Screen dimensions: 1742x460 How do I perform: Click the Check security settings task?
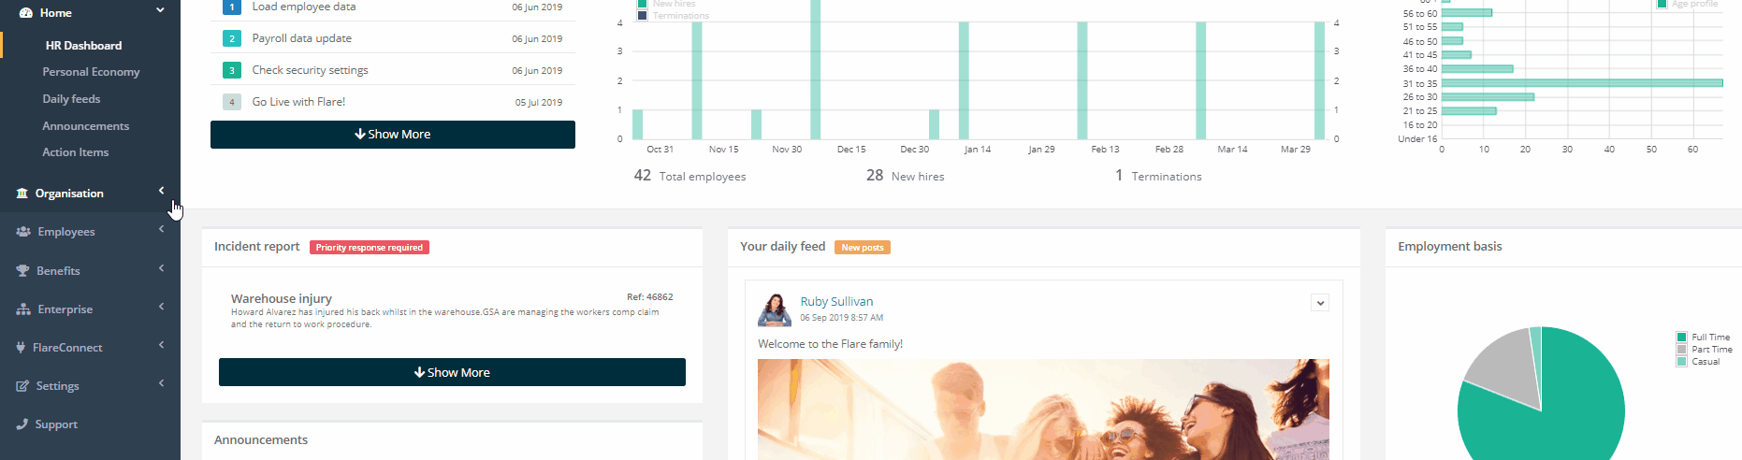click(310, 70)
